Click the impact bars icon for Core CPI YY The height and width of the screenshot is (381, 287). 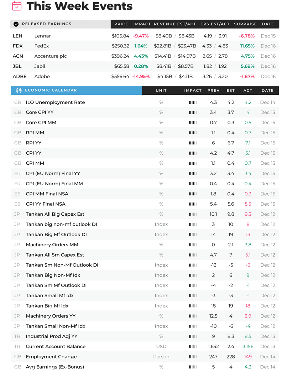click(x=193, y=113)
